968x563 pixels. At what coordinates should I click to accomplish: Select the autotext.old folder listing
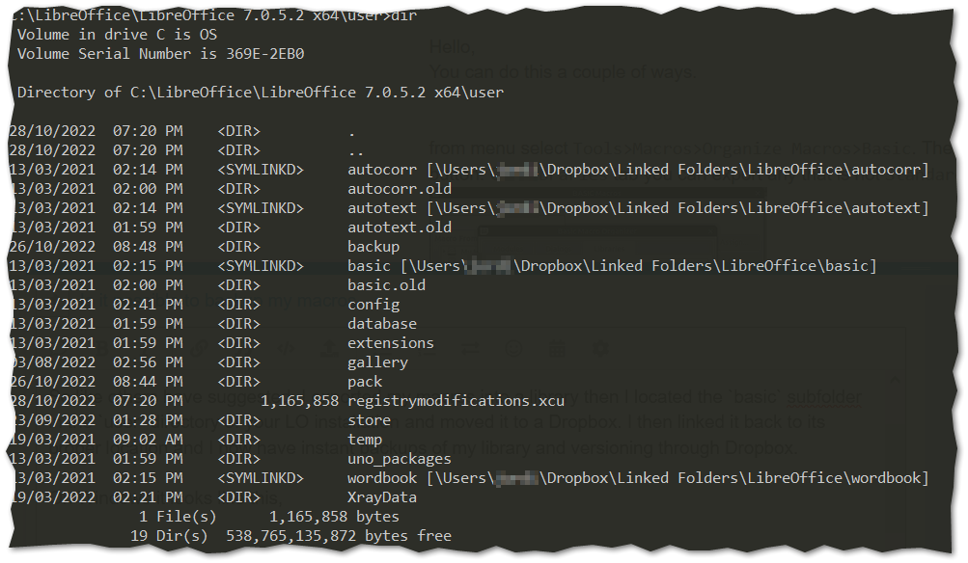click(400, 227)
